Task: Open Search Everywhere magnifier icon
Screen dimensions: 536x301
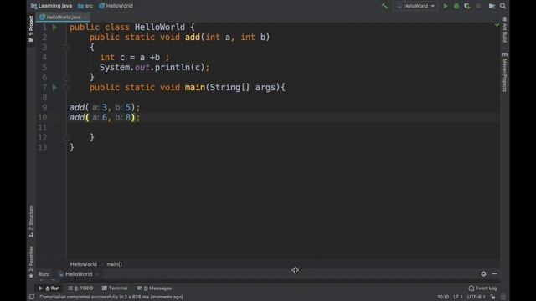Action: [502, 6]
